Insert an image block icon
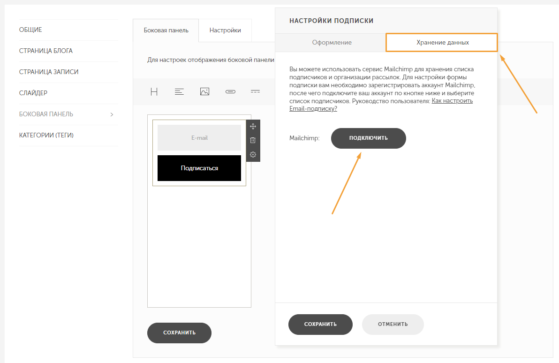This screenshot has height=363, width=559. tap(204, 91)
